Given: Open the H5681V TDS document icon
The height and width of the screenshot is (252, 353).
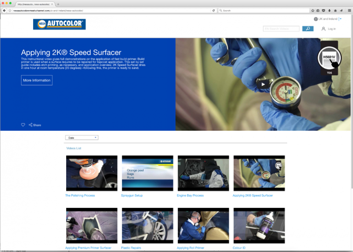Looking at the screenshot, I should [x=329, y=60].
